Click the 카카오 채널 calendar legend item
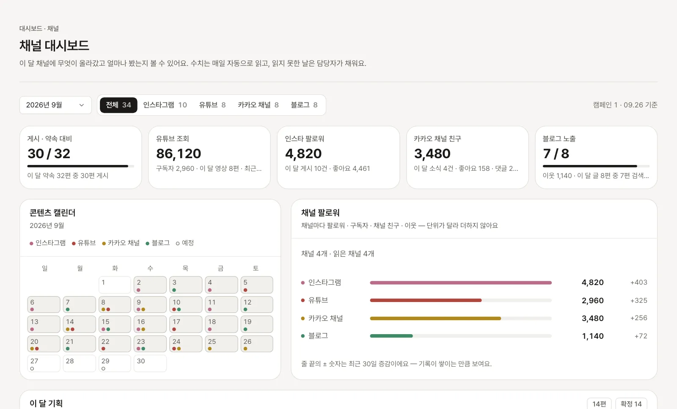 click(121, 243)
